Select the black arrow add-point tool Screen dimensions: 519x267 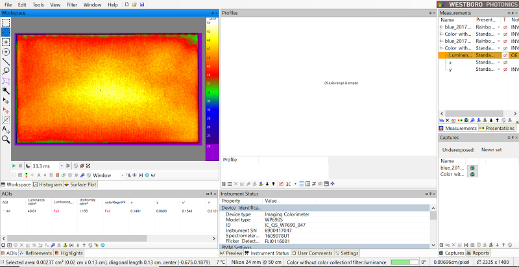pyautogui.click(x=6, y=100)
